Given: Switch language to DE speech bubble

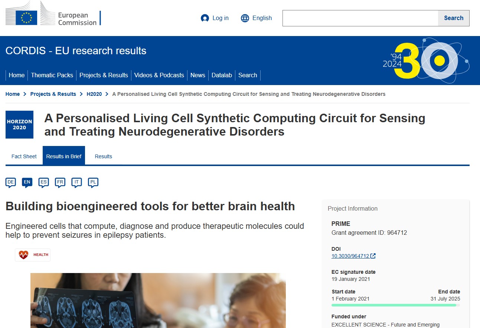Looking at the screenshot, I should tap(11, 182).
